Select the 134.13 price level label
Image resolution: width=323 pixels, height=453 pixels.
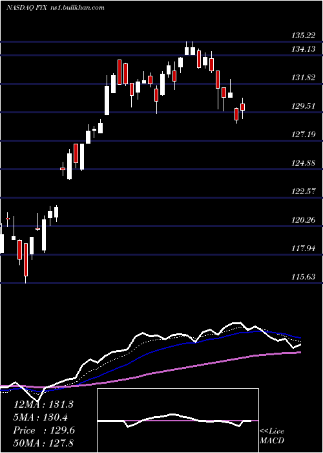coord(304,49)
